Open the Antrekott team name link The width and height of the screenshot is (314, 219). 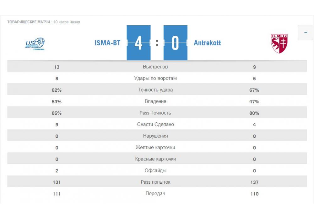[207, 43]
